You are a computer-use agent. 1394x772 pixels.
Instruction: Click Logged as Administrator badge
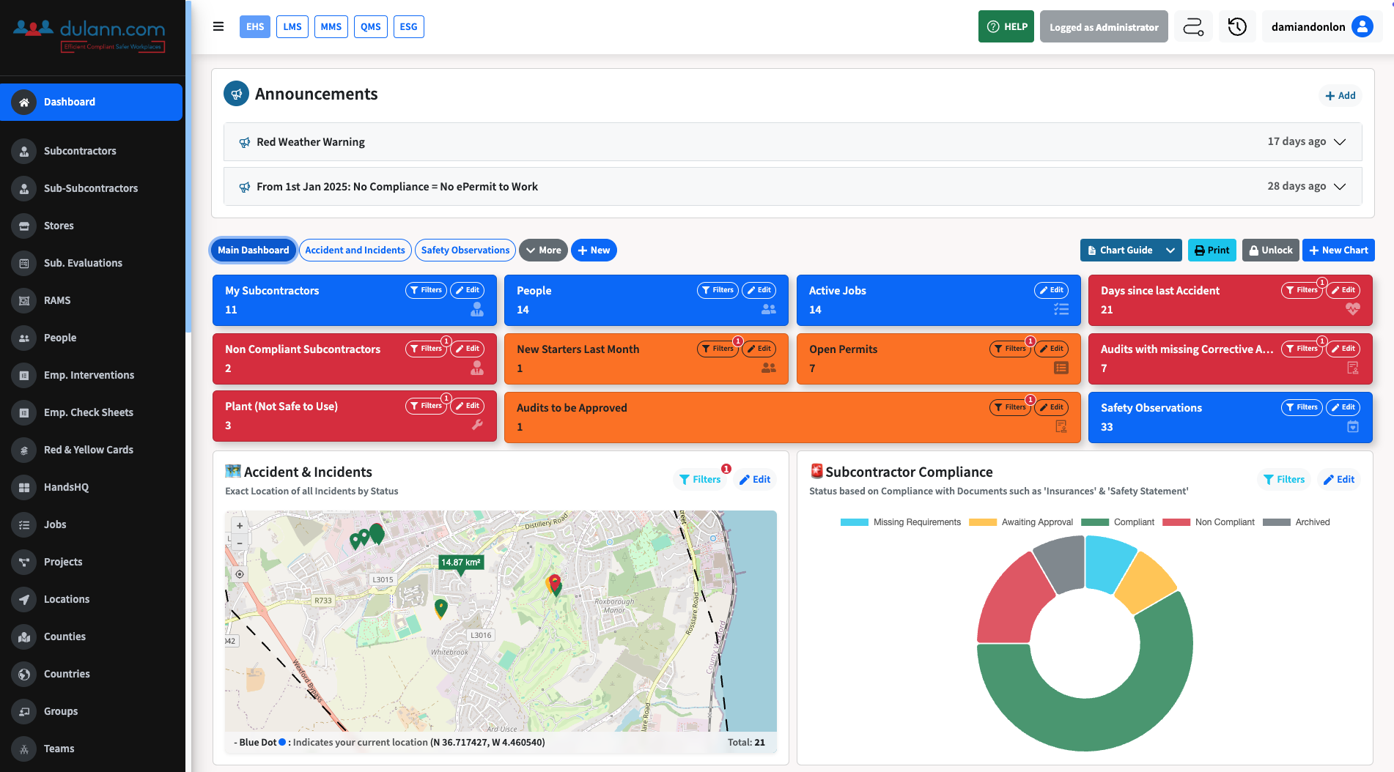pyautogui.click(x=1104, y=26)
